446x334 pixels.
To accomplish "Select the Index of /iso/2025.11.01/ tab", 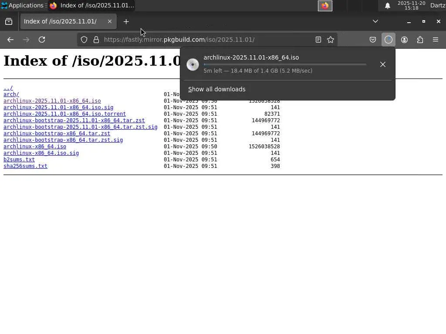I will point(68,21).
